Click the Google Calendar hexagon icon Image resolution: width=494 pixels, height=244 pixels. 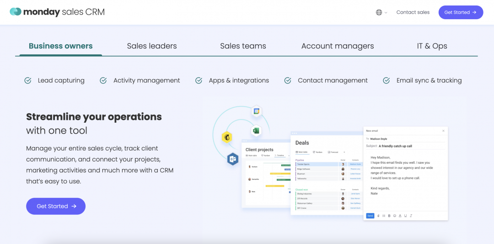[x=257, y=111]
